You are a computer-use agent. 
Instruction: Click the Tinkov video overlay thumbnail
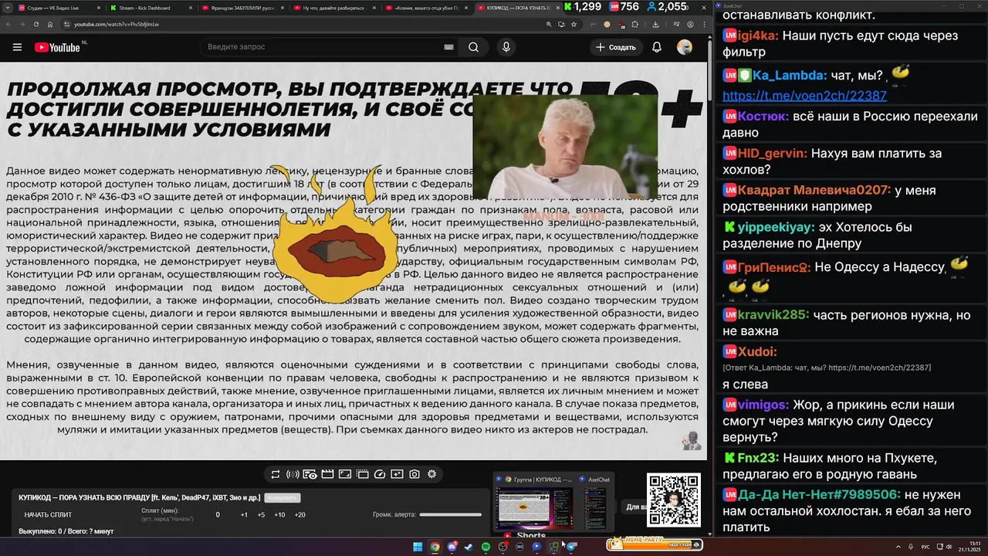click(565, 147)
